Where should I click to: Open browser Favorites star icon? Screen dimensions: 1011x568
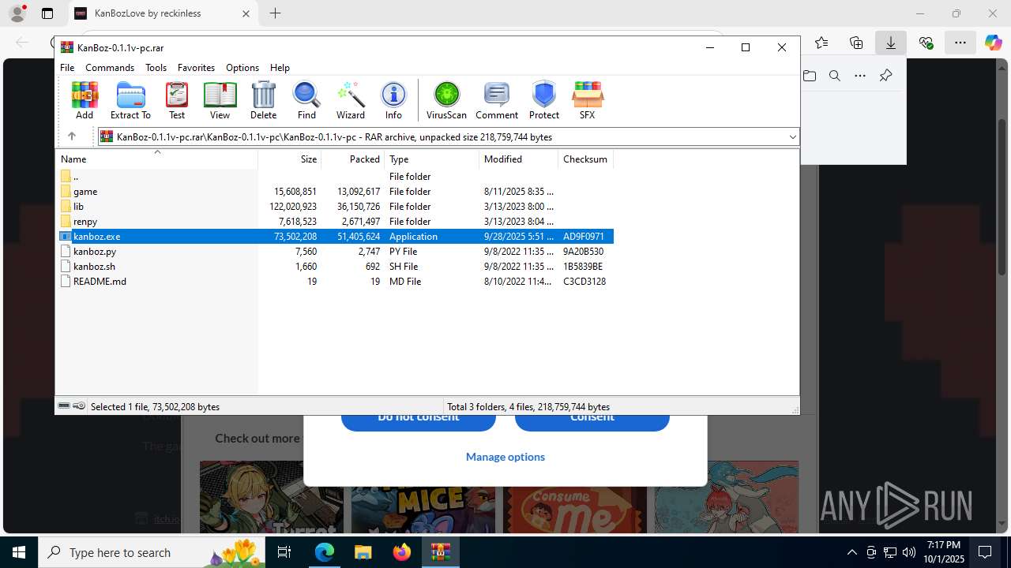pos(821,43)
